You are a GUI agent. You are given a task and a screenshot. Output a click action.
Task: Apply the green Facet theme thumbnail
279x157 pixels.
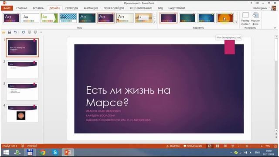click(x=49, y=18)
